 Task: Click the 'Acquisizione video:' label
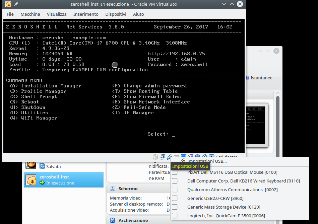(x=129, y=210)
